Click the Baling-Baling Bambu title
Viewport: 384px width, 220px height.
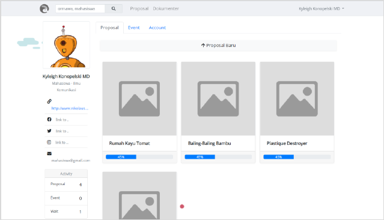[209, 143]
